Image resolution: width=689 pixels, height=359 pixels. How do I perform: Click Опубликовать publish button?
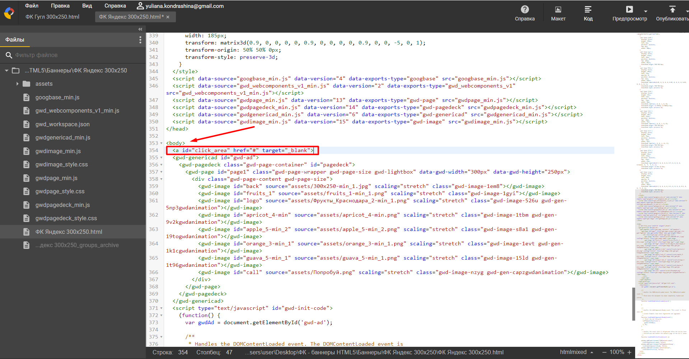point(672,13)
